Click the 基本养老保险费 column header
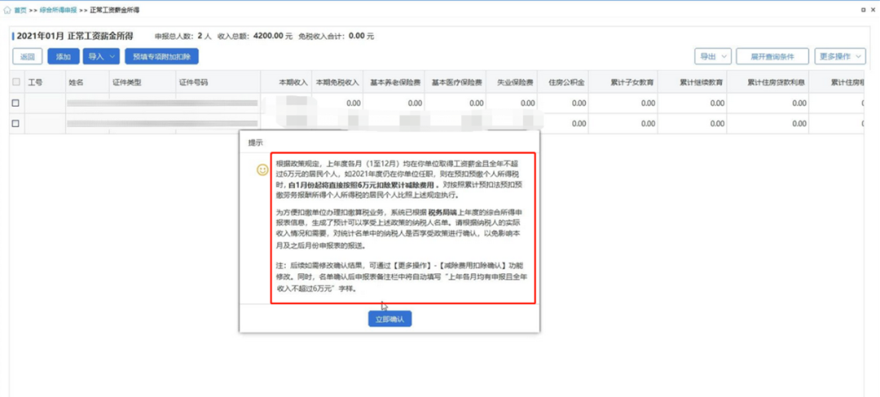Image resolution: width=880 pixels, height=397 pixels. coord(396,82)
